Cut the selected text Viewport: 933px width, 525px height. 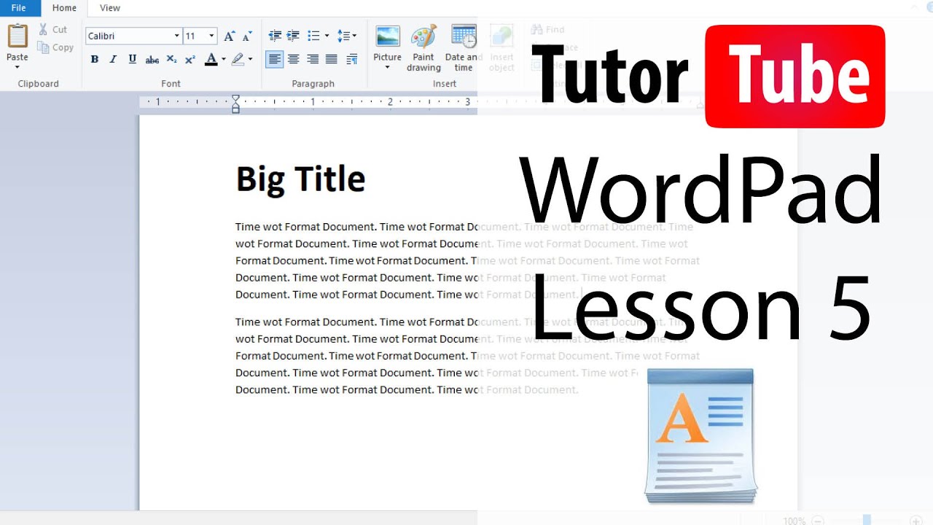[53, 30]
